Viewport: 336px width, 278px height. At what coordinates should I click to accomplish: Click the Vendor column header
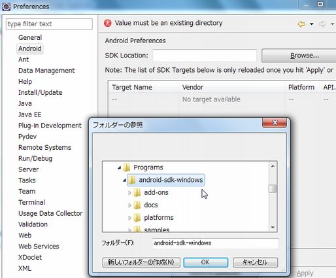point(231,87)
